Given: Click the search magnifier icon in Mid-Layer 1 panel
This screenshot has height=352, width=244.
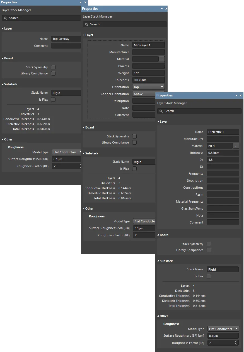Looking at the screenshot, I should (x=86, y=24).
